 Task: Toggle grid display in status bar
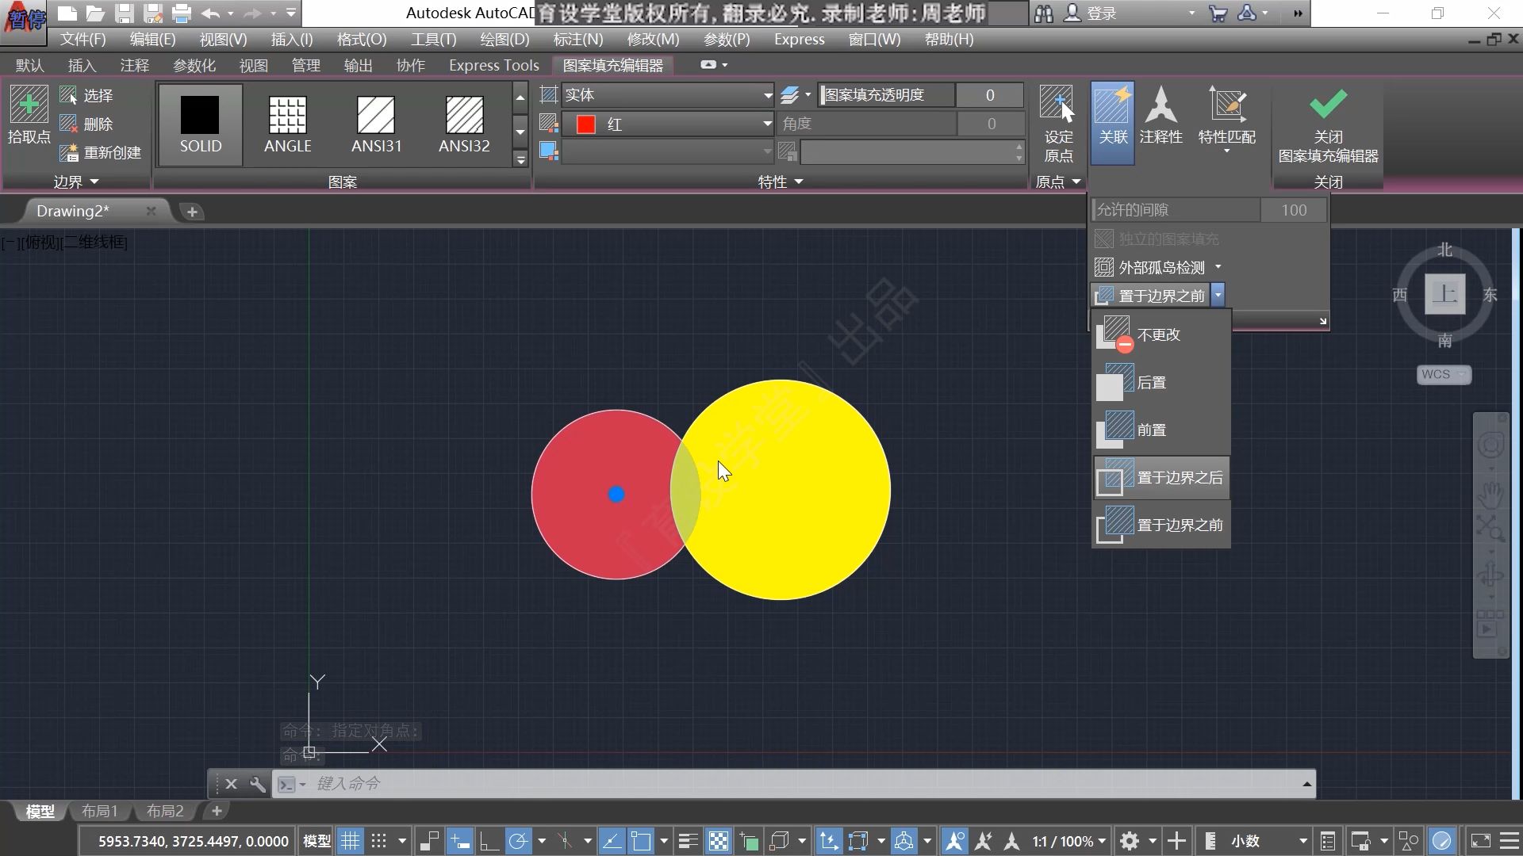tap(350, 841)
